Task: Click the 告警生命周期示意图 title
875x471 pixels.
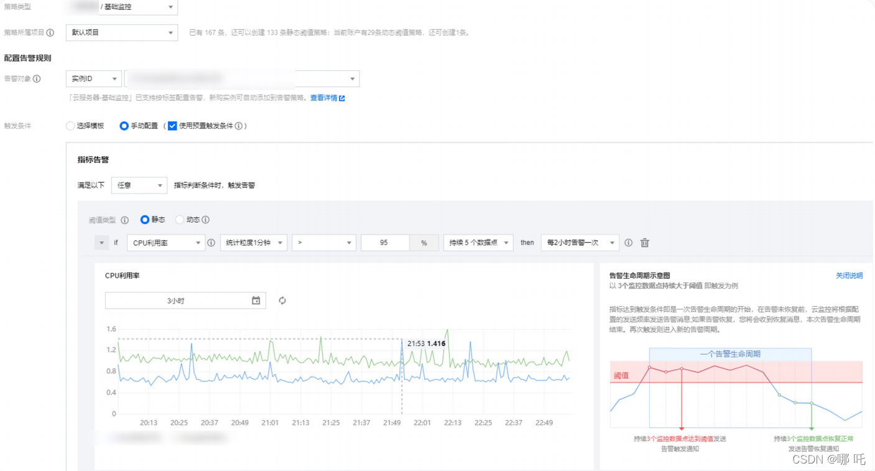Action: 640,276
